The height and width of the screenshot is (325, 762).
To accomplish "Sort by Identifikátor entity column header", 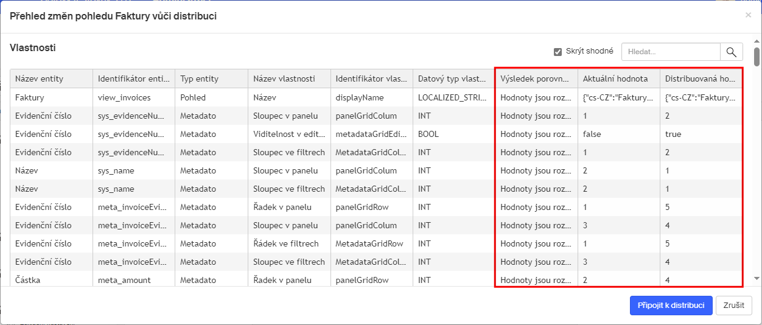I will (134, 79).
